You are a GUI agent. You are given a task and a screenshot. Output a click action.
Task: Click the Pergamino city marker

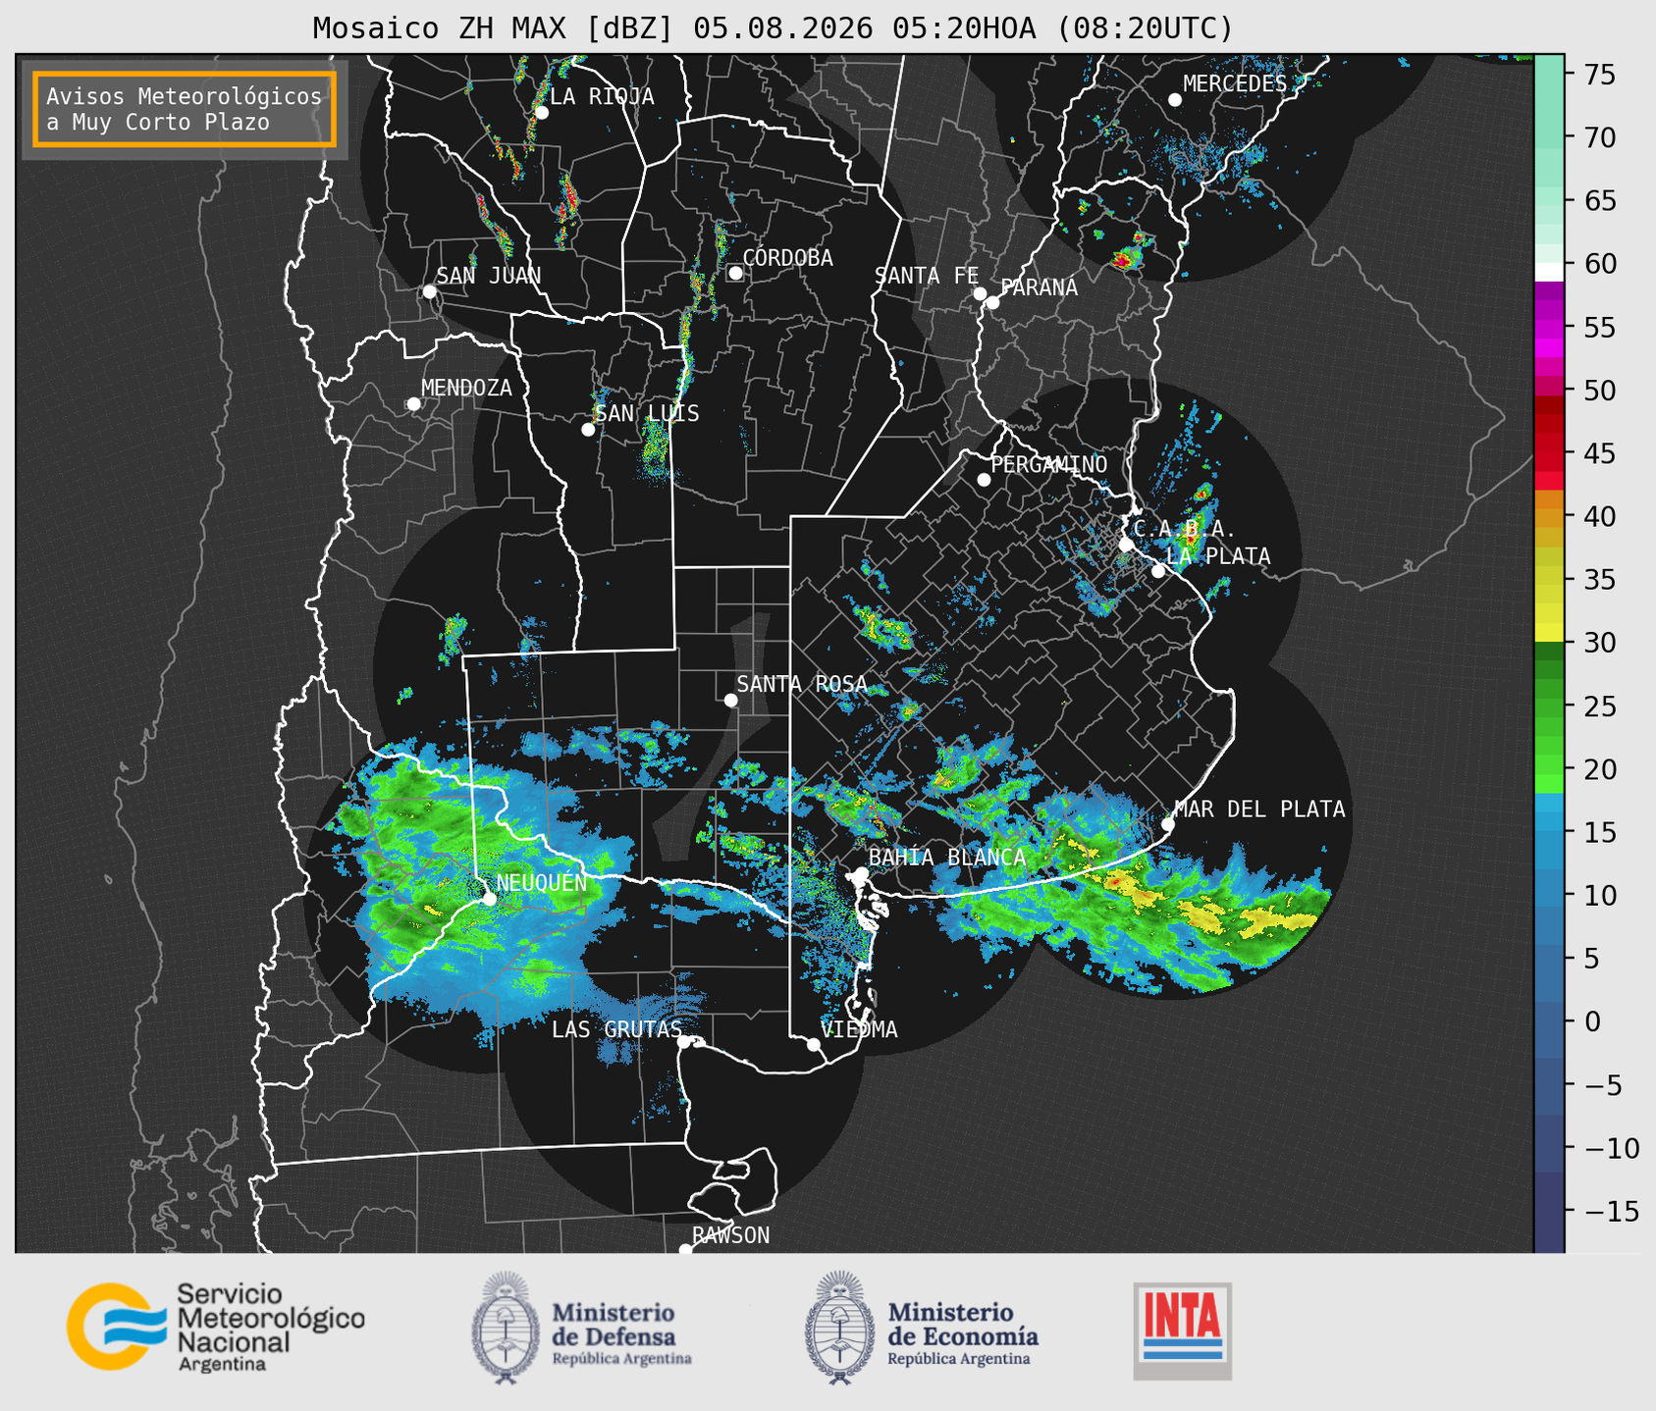click(984, 479)
